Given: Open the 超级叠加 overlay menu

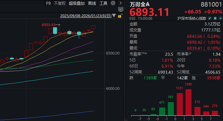Looking at the screenshot, I should coord(77,3).
